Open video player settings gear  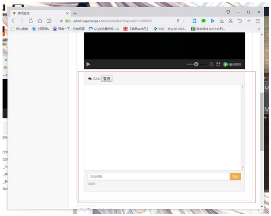[211, 64]
